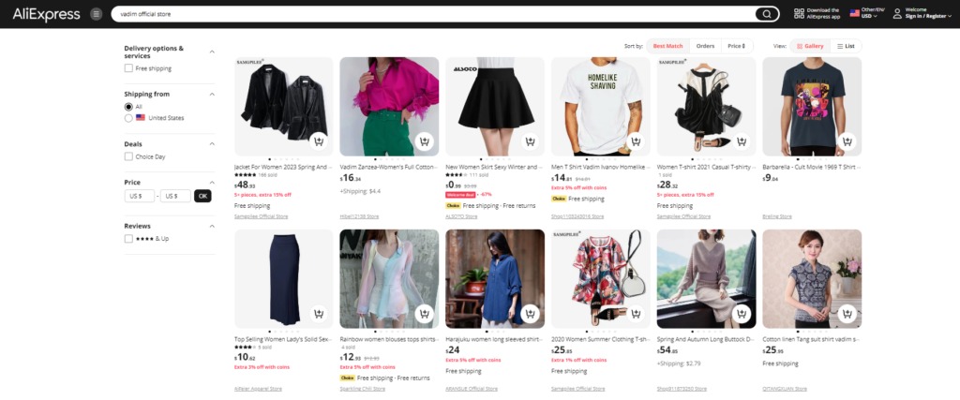Tick the 4 stars & up checkbox
The width and height of the screenshot is (960, 400).
click(x=128, y=239)
